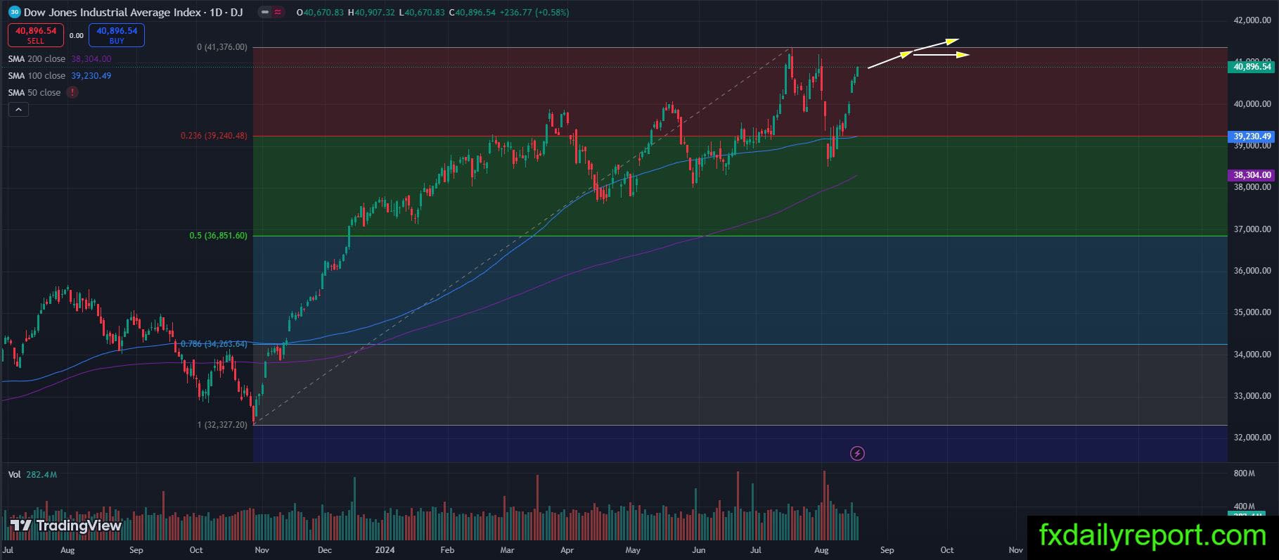This screenshot has width=1279, height=560.
Task: Click the 34,000.00 price axis label
Action: 1252,355
